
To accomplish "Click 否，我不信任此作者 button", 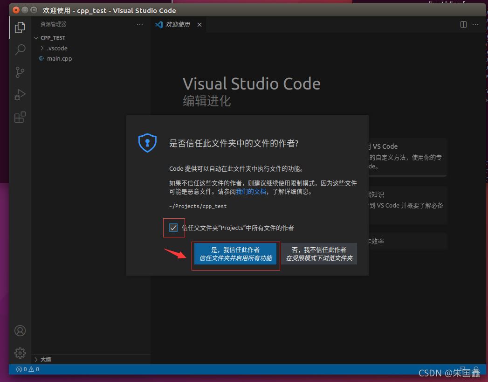I will 319,254.
